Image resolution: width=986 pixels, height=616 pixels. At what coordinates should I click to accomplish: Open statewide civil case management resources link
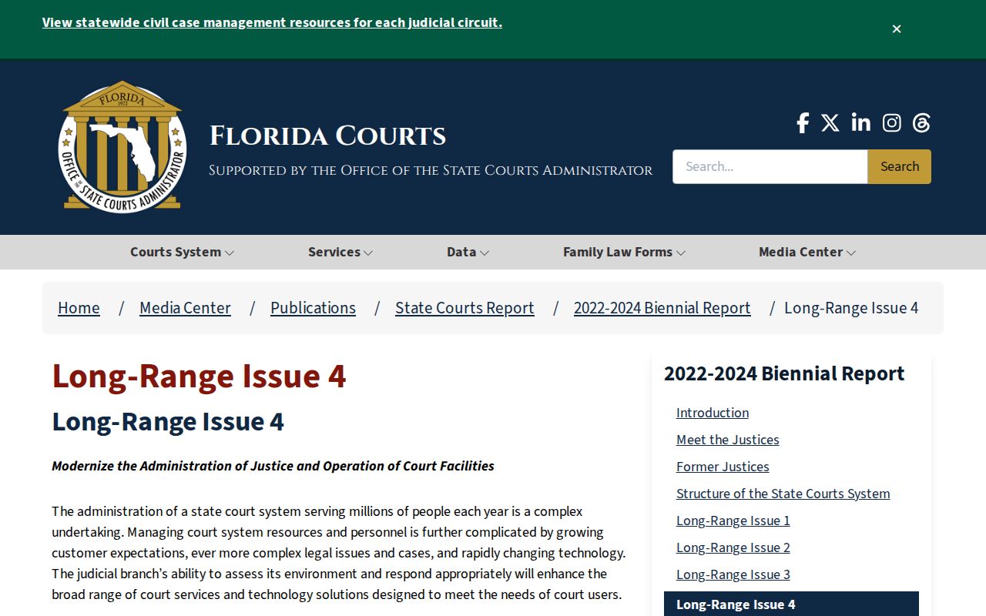tap(272, 22)
